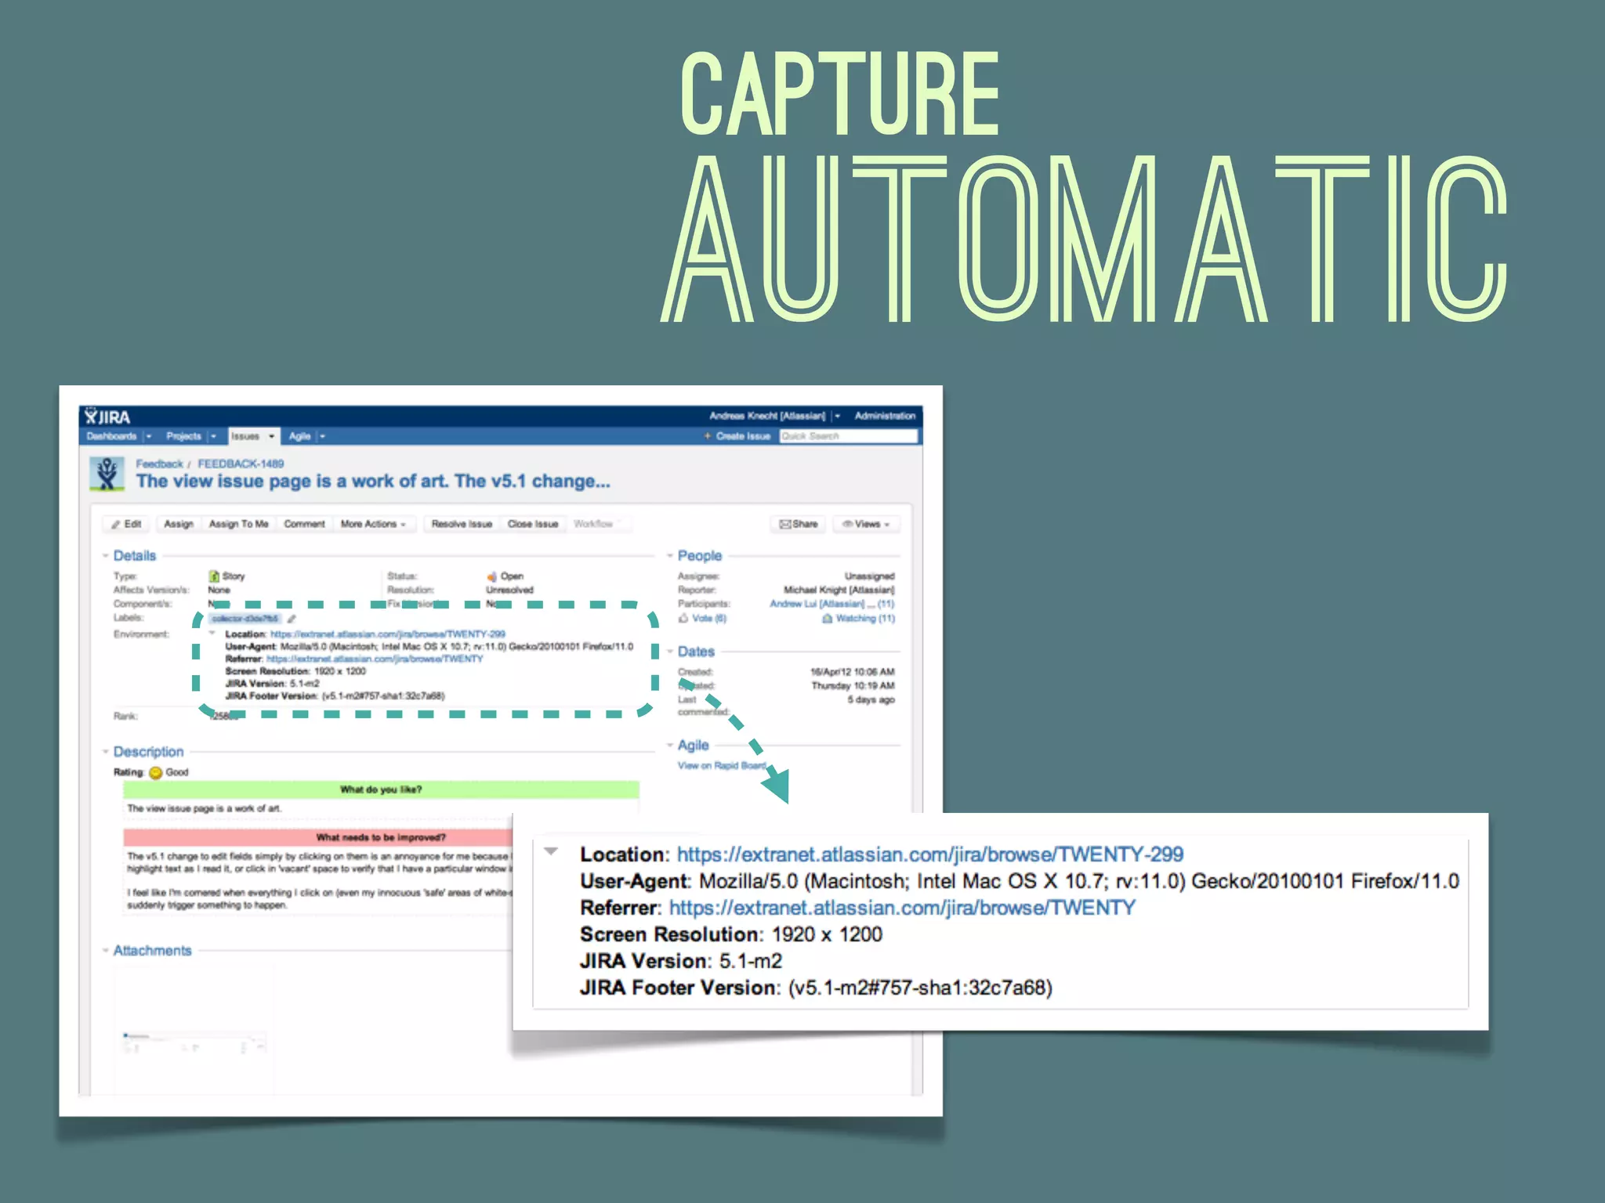Click the pencil icon to edit labels
1605x1203 pixels.
[x=292, y=619]
